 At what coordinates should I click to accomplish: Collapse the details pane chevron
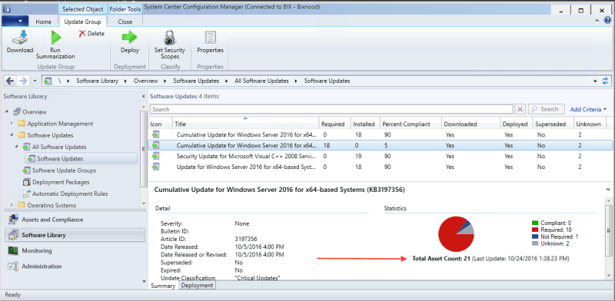click(608, 189)
